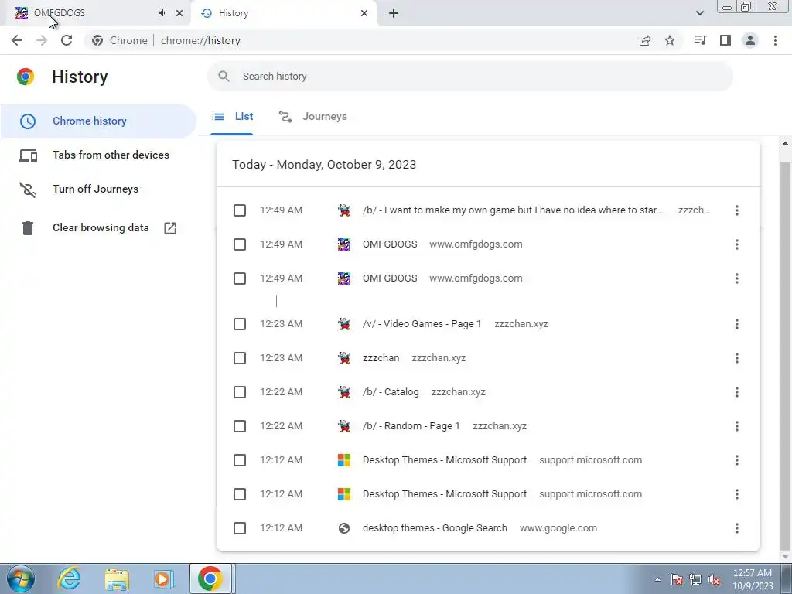Open a new tab with plus button

point(394,13)
